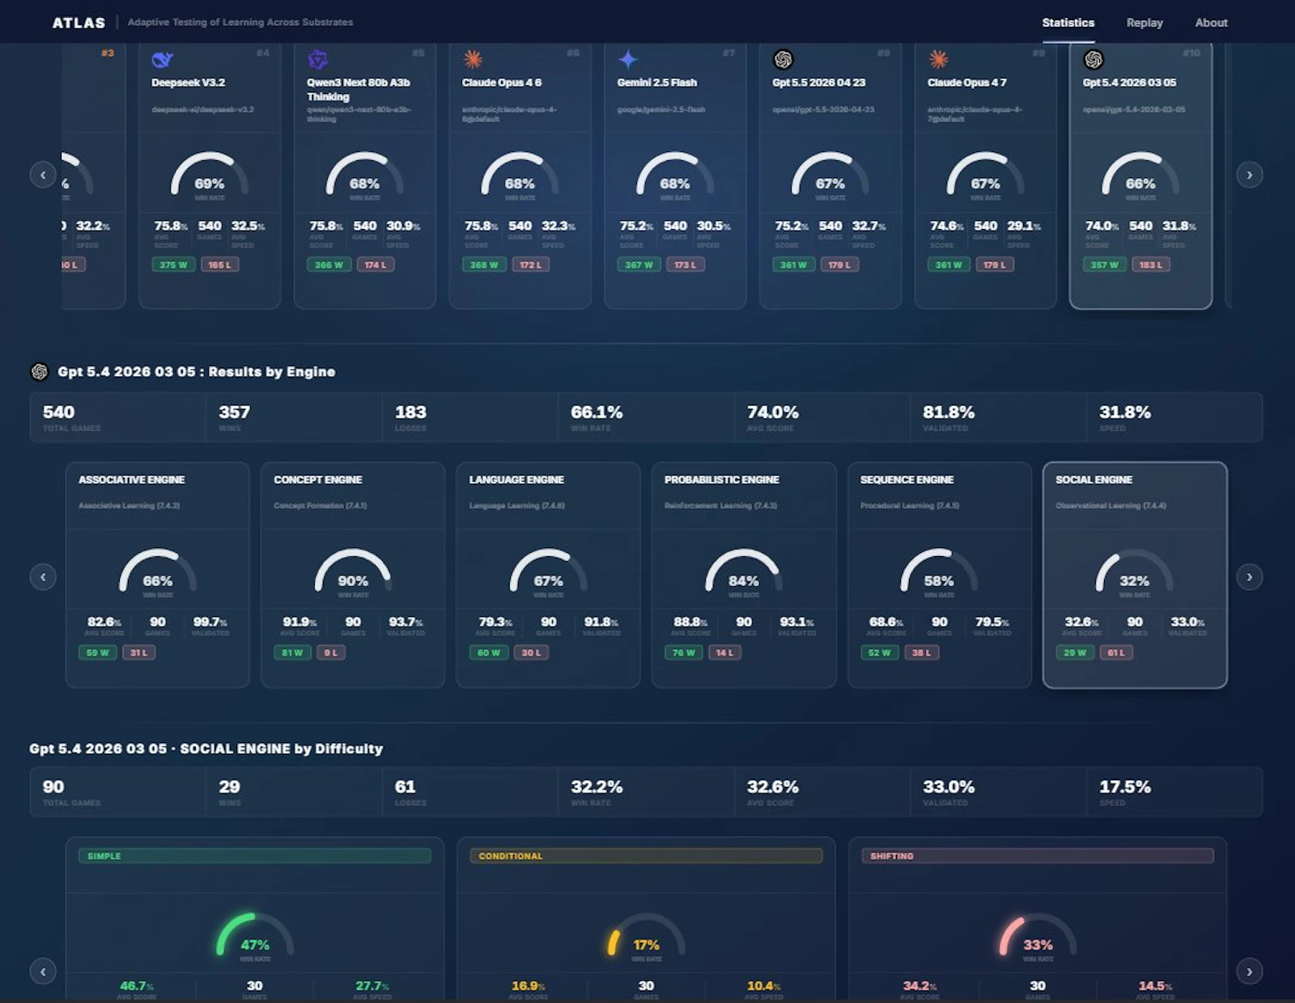Click the 84% gauge in Probabilistic Engine
The height and width of the screenshot is (1003, 1295).
point(744,574)
